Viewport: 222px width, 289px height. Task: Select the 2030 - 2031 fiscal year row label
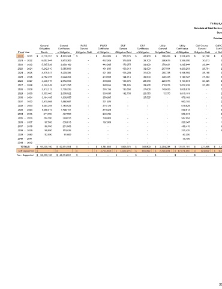[25, 98]
